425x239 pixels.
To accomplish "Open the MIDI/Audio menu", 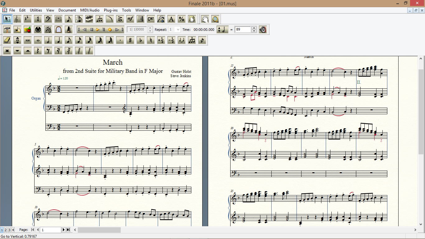I will pos(90,10).
